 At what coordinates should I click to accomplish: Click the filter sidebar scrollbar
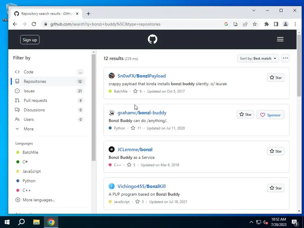tap(94, 107)
